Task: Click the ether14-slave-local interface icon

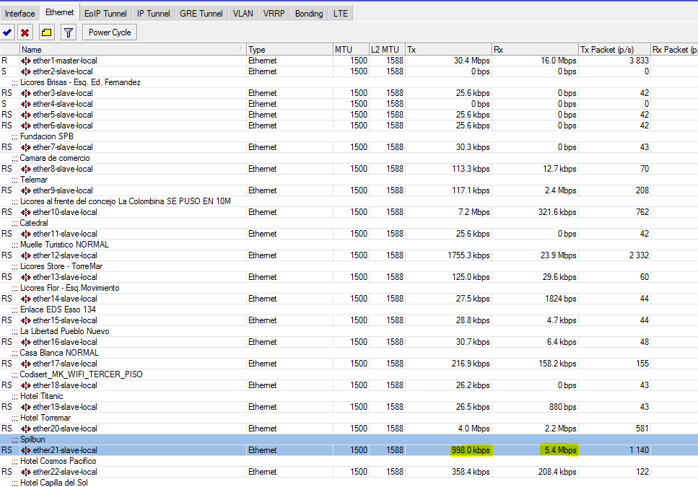Action: click(26, 299)
